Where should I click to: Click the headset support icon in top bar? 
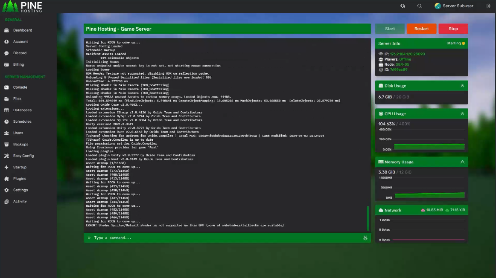coord(403,6)
